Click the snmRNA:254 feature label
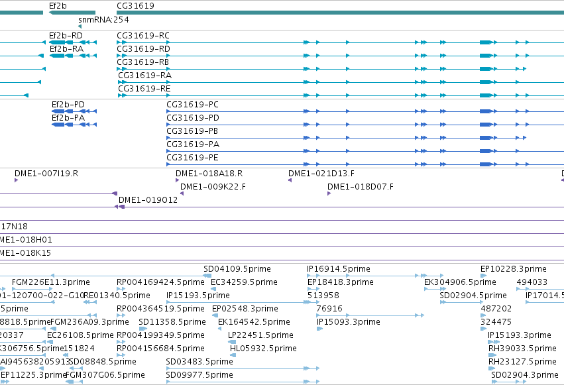This screenshot has height=385, width=564. coord(103,19)
